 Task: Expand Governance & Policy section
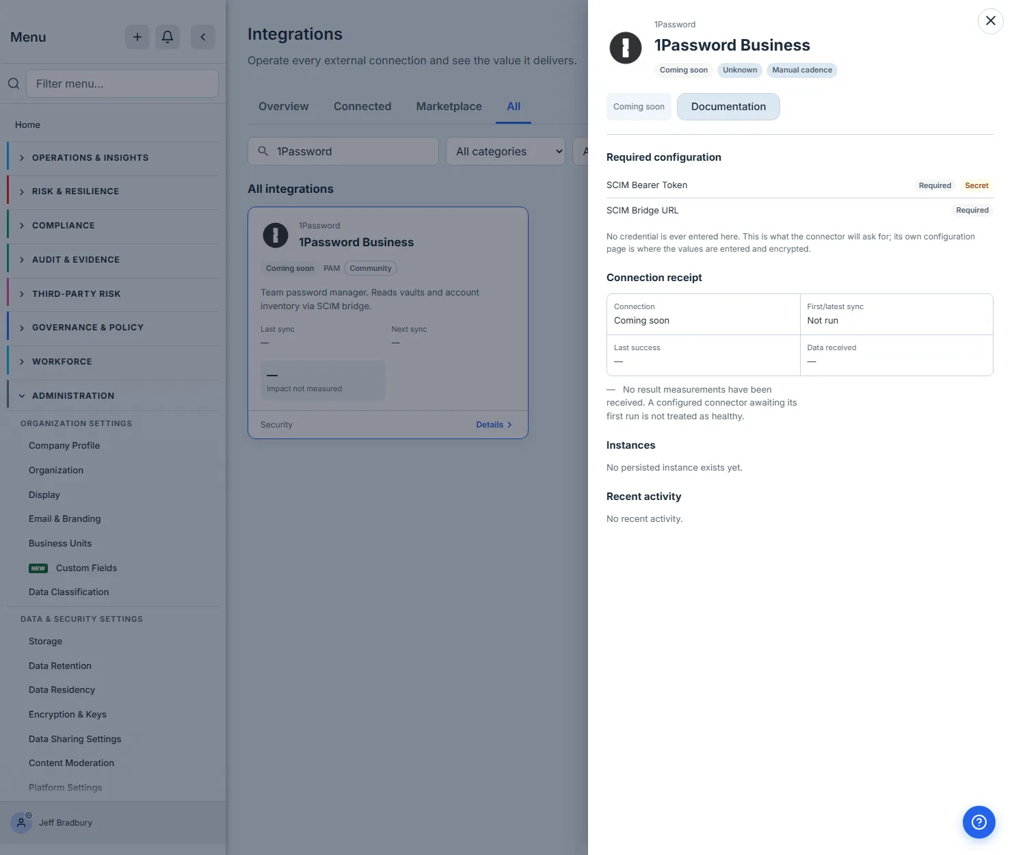tap(114, 328)
